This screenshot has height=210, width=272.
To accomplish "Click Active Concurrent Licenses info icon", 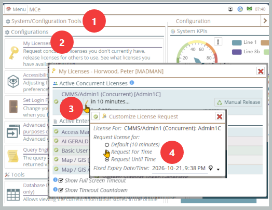I will pos(132,83).
